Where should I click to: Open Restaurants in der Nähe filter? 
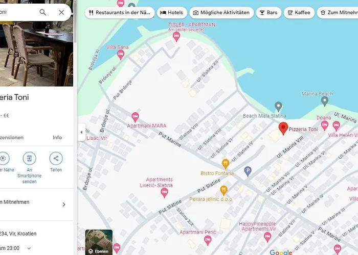(120, 13)
